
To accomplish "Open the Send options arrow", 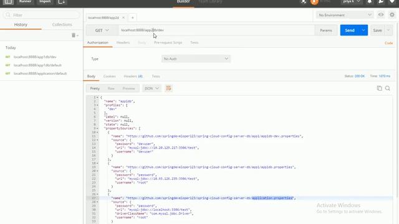I will [x=363, y=30].
